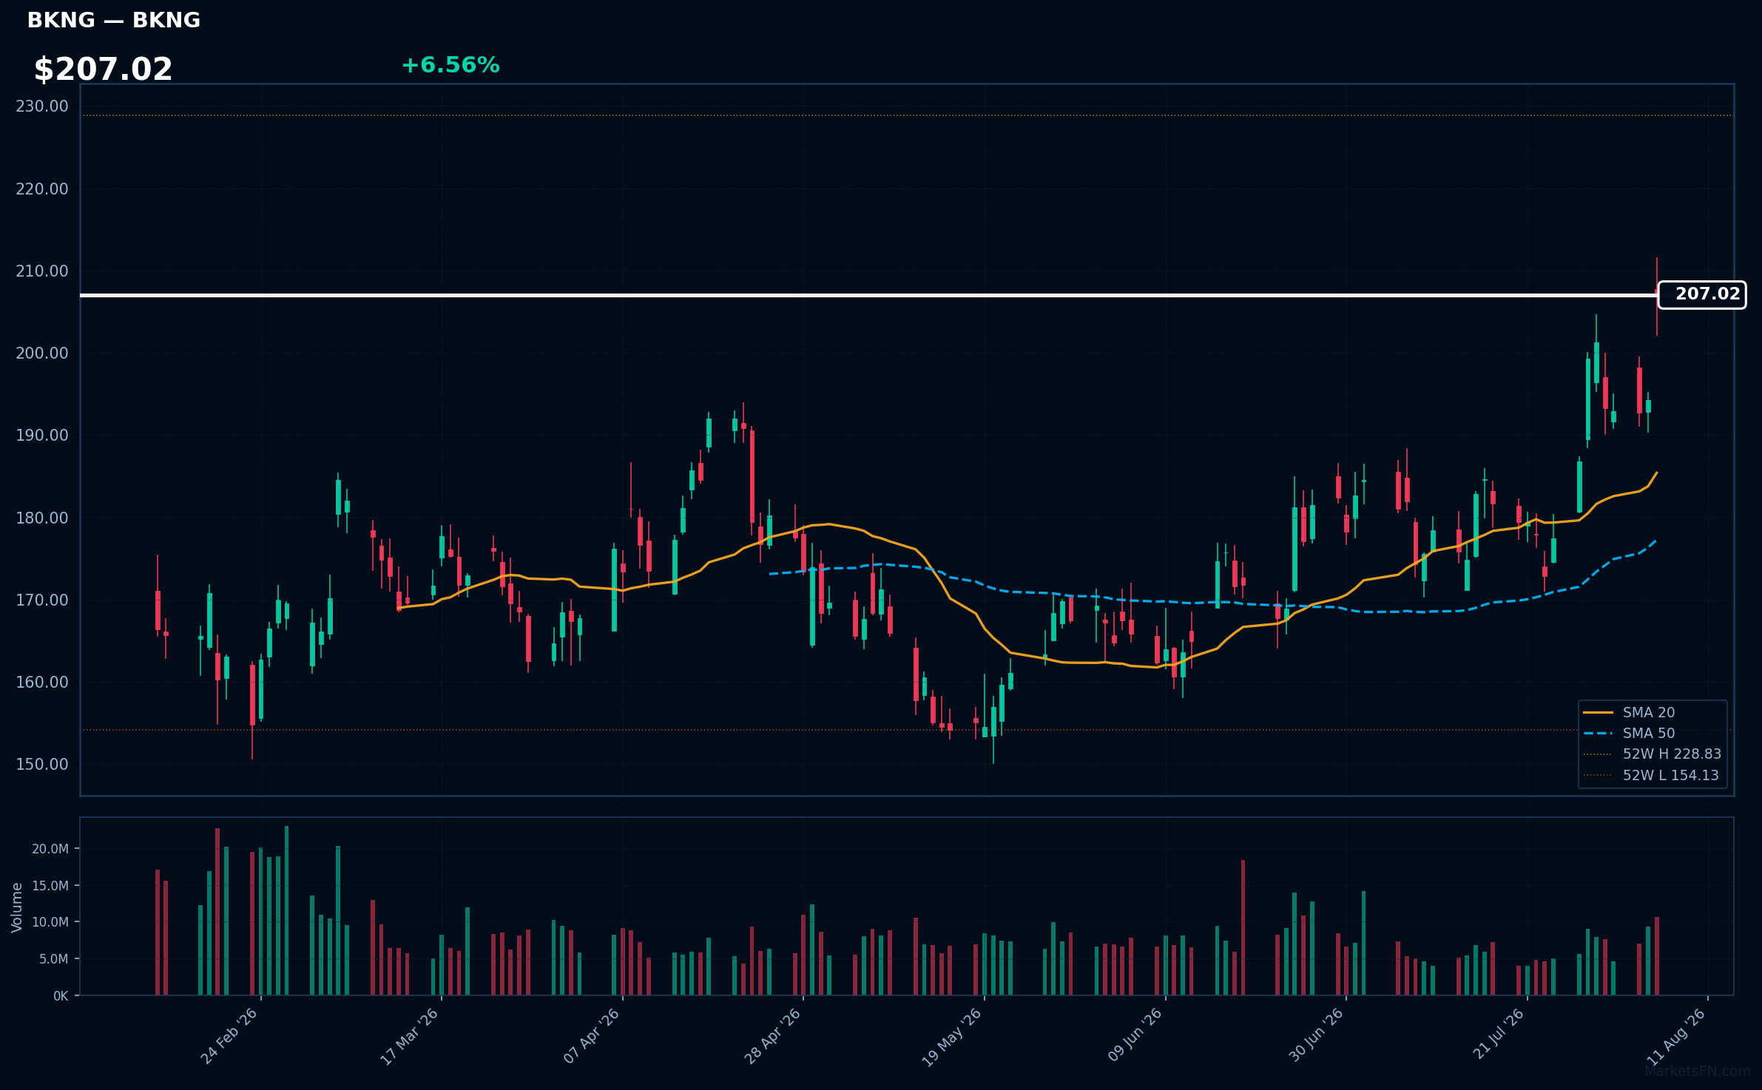Click the last candlestick near 207
The width and height of the screenshot is (1762, 1090).
tap(1657, 296)
